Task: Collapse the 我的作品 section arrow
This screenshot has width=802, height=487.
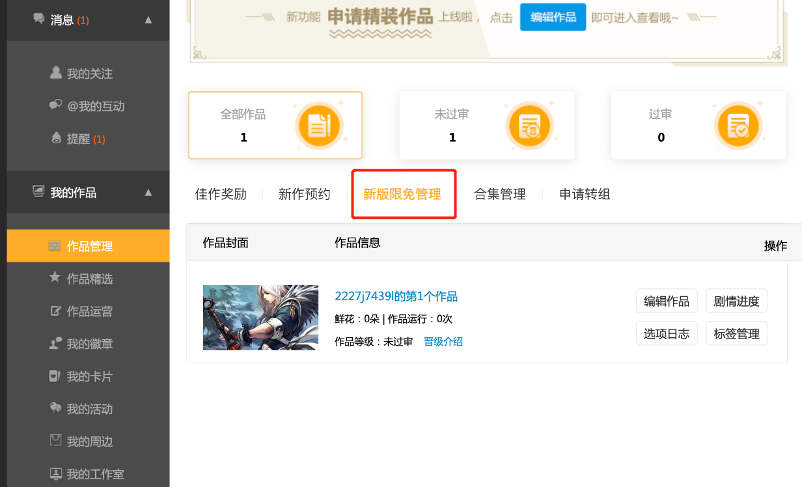Action: pyautogui.click(x=148, y=193)
